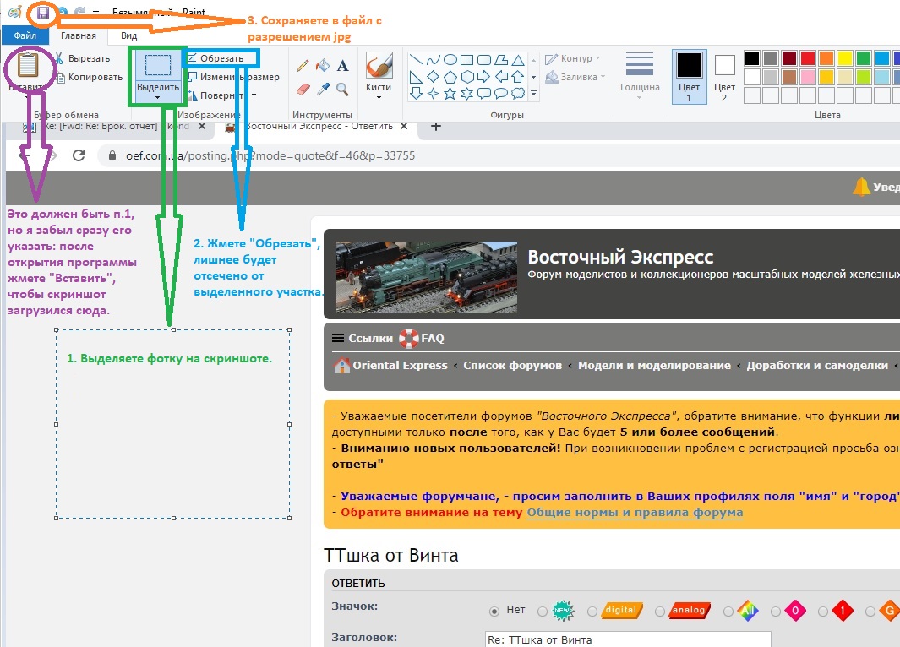Click the Cut scissors button
This screenshot has height=647, width=900.
pos(83,58)
